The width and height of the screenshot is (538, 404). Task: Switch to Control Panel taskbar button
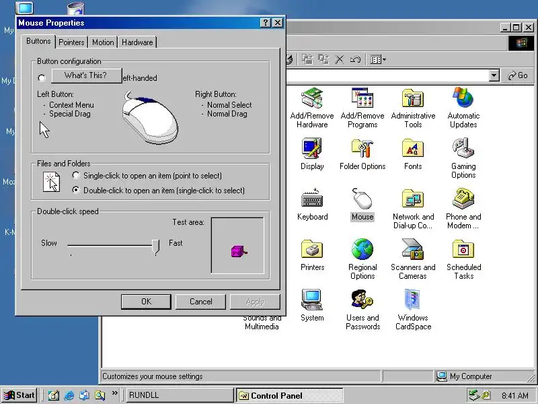click(289, 395)
